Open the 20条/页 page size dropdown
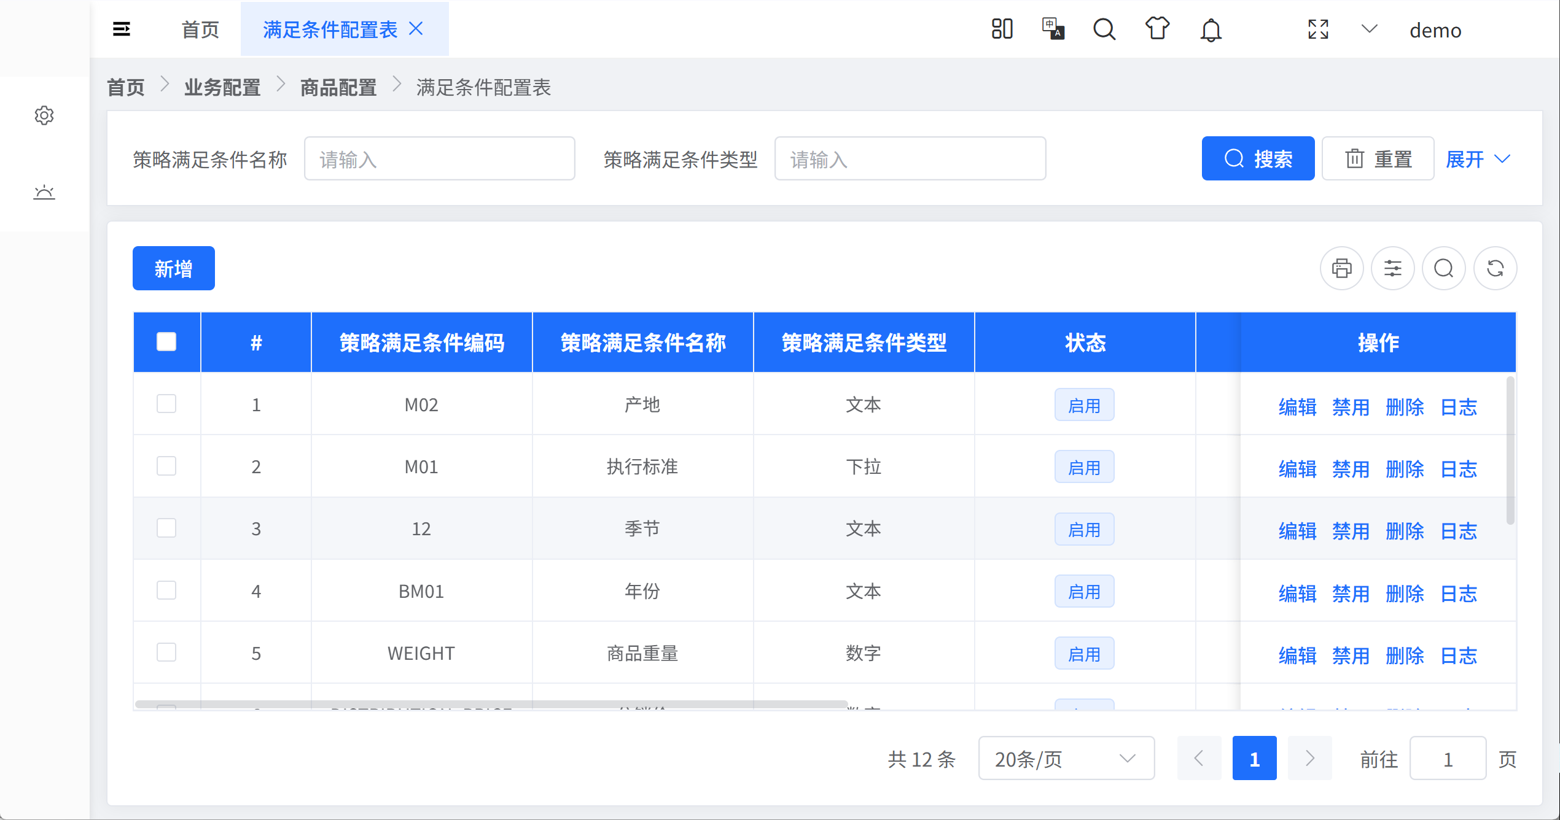The image size is (1560, 820). coord(1066,759)
